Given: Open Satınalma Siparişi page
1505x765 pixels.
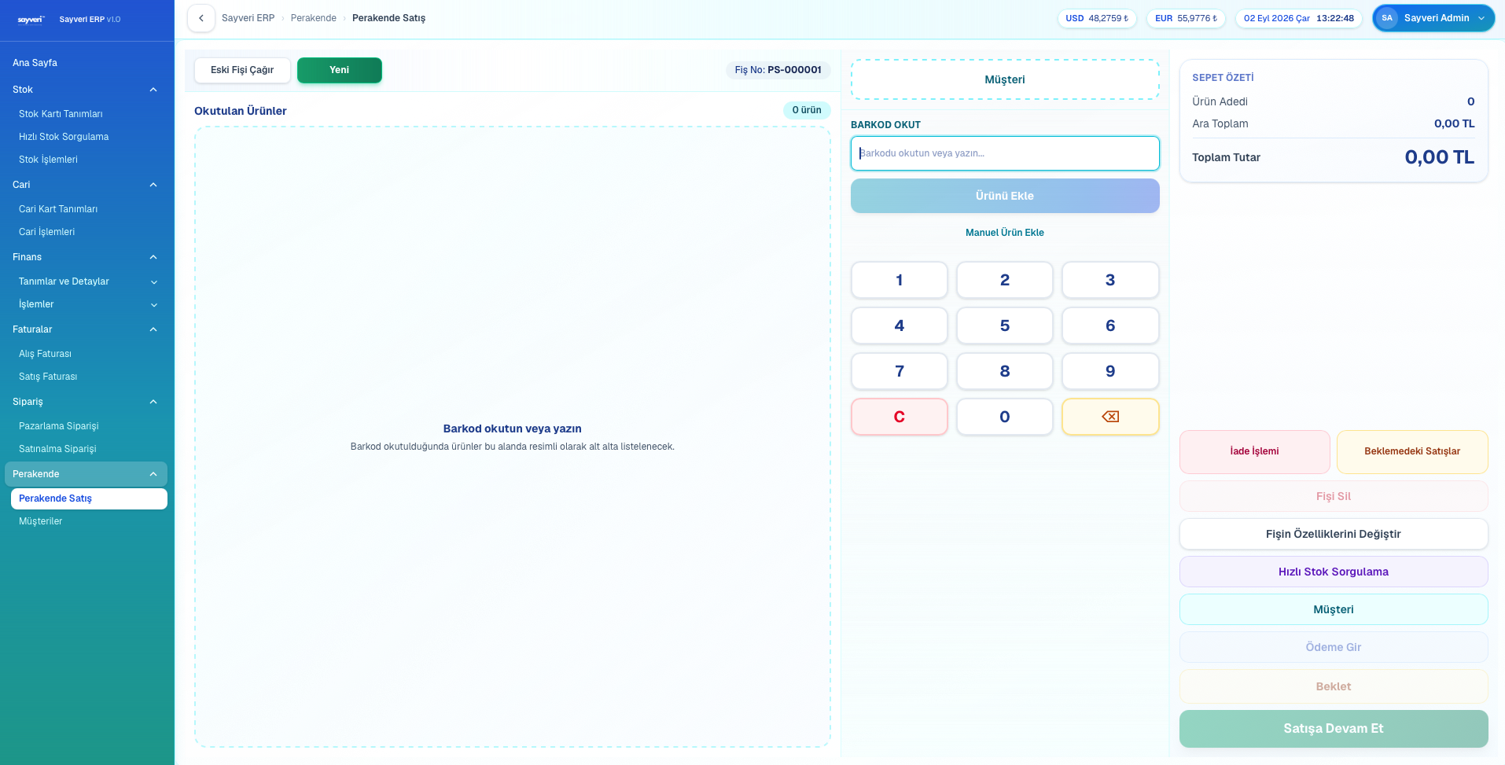Looking at the screenshot, I should 89,449.
